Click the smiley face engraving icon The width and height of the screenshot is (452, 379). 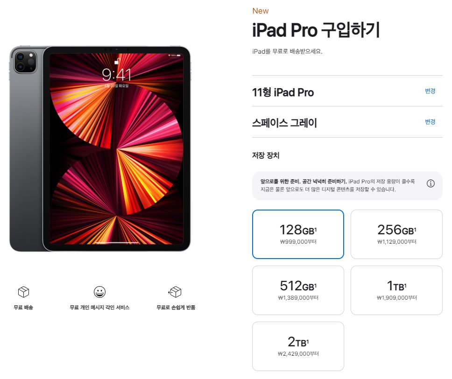coord(99,292)
